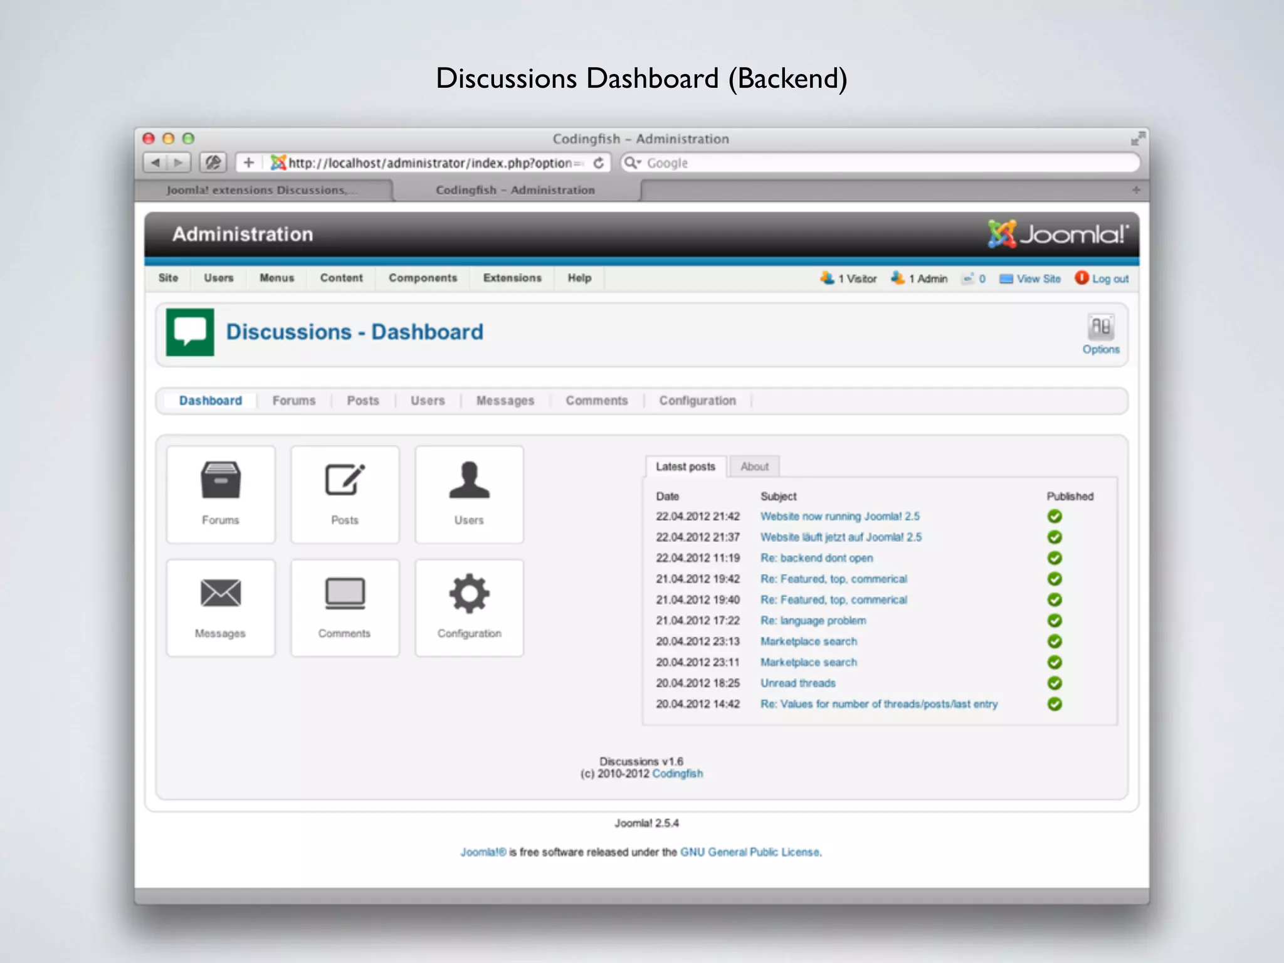Viewport: 1284px width, 963px height.
Task: Click the Joomla!® footer link
Action: tap(483, 852)
